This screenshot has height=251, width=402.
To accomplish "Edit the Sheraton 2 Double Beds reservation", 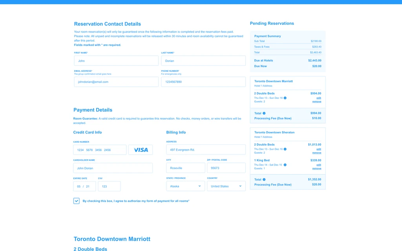I will coord(319,149).
